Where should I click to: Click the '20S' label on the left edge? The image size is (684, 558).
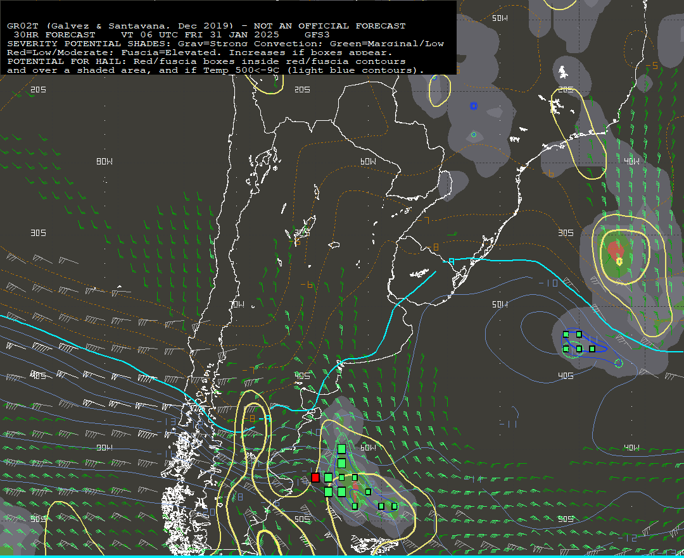[x=39, y=90]
